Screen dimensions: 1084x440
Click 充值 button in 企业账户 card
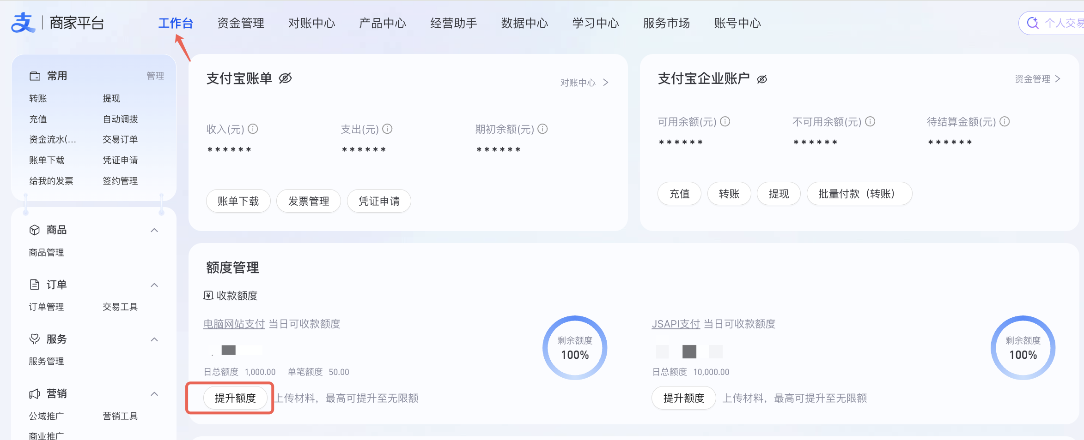[x=679, y=194]
